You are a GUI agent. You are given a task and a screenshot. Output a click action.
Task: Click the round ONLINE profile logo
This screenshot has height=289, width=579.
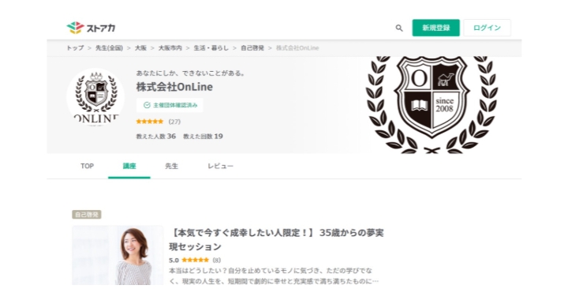click(x=95, y=97)
